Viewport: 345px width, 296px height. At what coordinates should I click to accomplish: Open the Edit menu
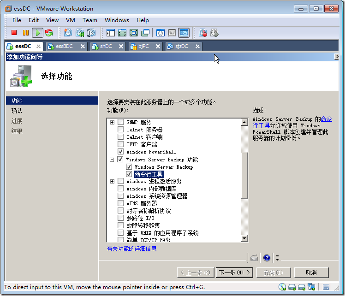(x=34, y=20)
